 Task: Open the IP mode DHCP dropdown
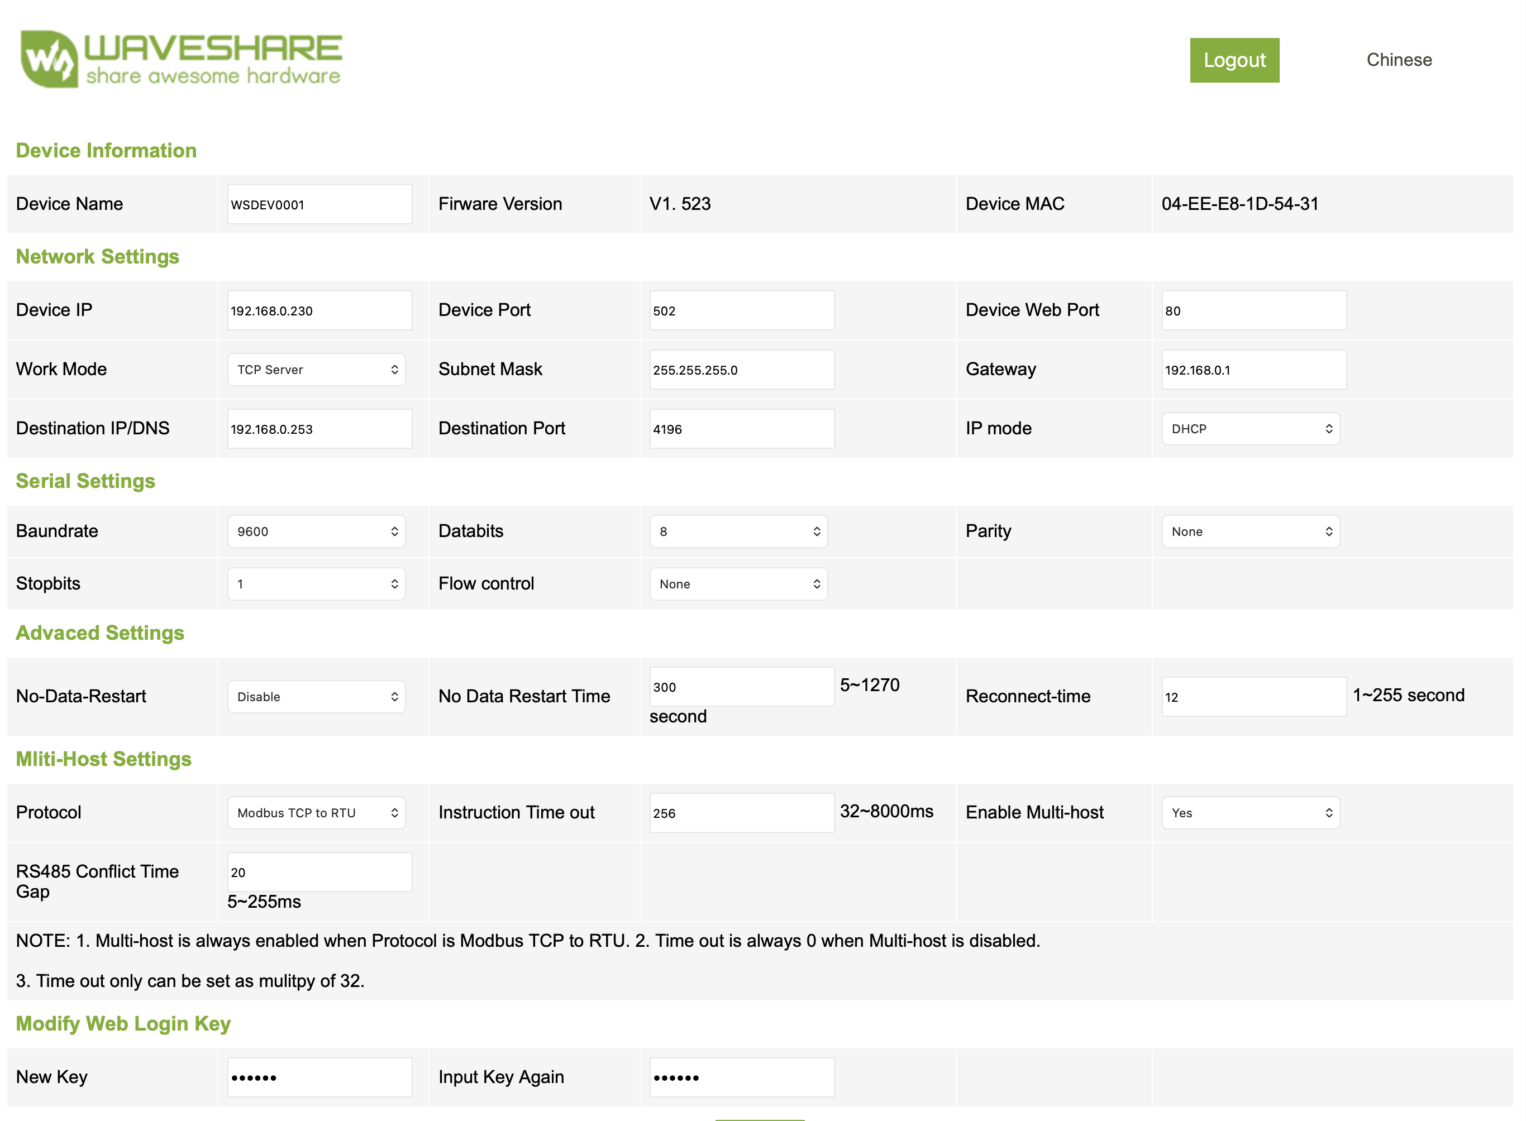(x=1250, y=429)
